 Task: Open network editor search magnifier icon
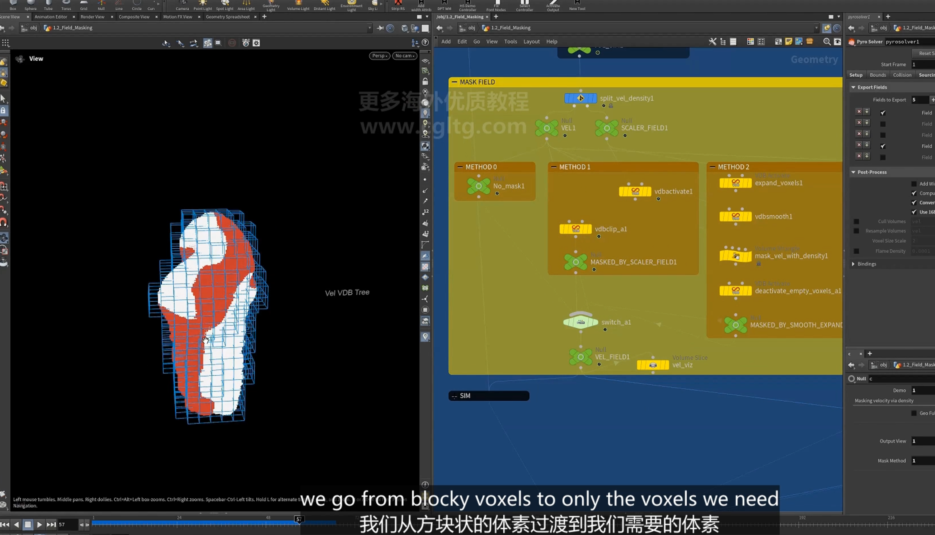point(827,42)
